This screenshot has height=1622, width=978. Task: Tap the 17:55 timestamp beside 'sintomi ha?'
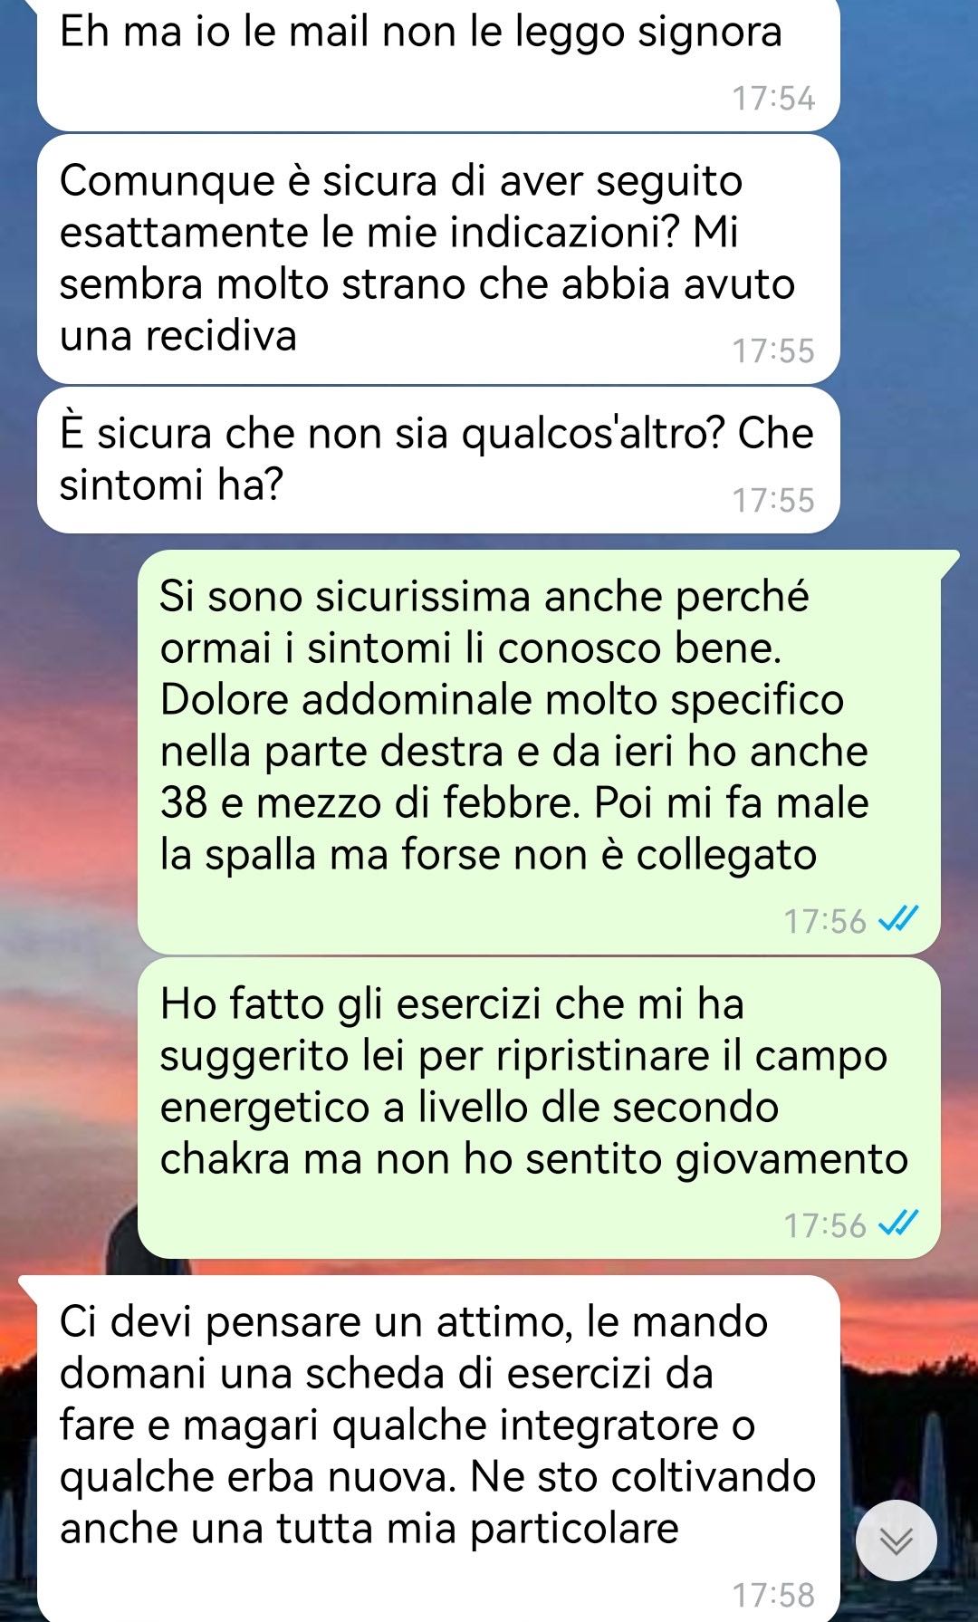pos(773,500)
